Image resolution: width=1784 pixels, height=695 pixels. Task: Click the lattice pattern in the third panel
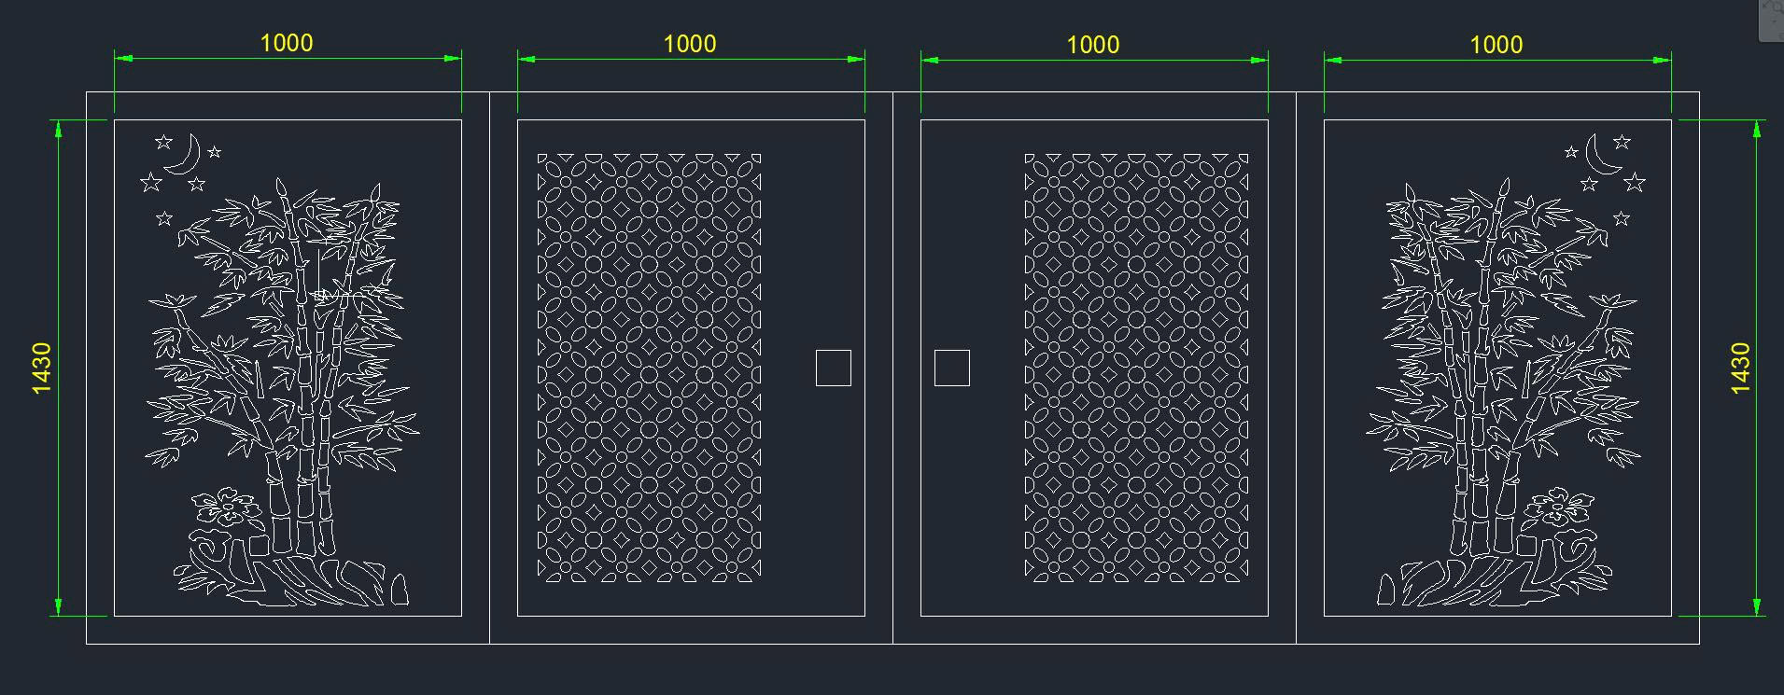[1136, 368]
